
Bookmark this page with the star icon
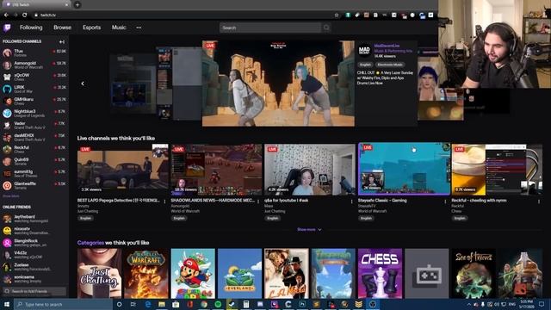(x=337, y=15)
